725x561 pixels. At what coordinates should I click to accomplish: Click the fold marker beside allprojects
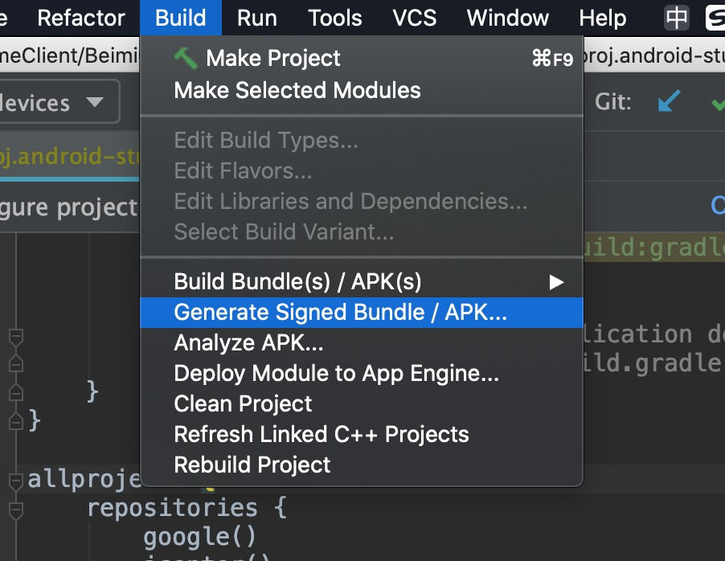click(16, 481)
